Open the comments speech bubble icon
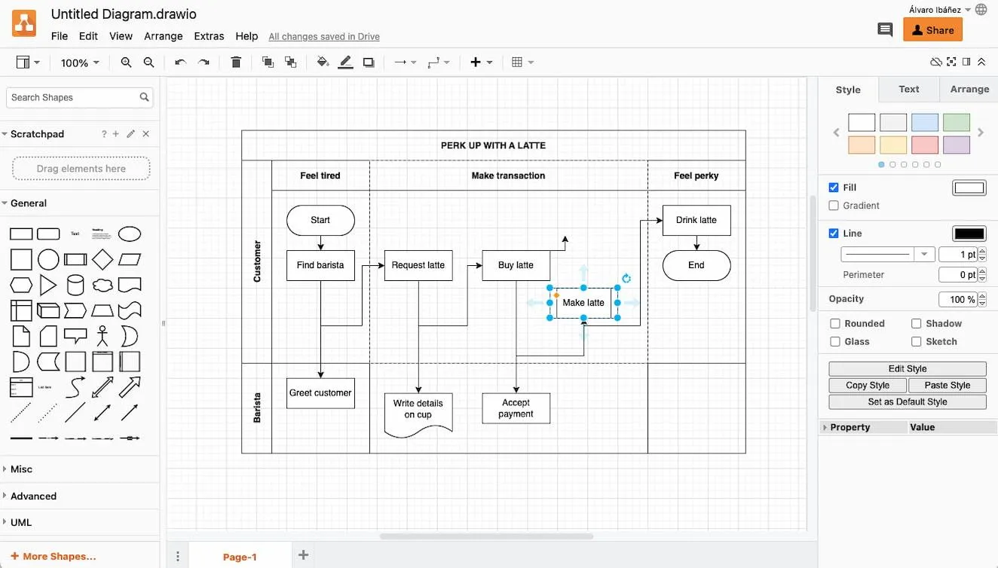998x568 pixels. point(886,30)
